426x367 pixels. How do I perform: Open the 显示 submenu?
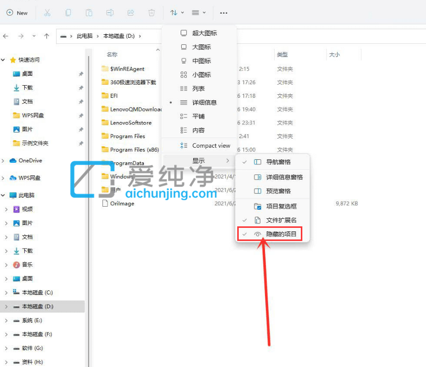coord(198,161)
